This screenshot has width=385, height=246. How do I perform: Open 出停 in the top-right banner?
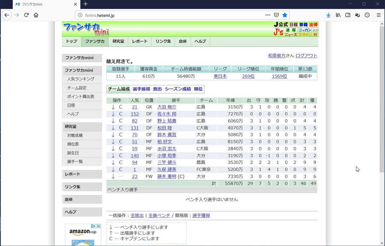[313, 24]
